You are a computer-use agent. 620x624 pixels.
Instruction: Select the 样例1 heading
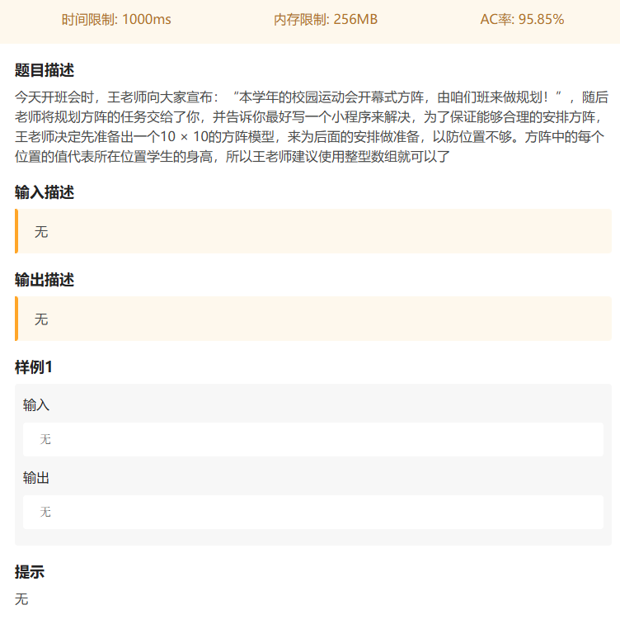coord(34,367)
